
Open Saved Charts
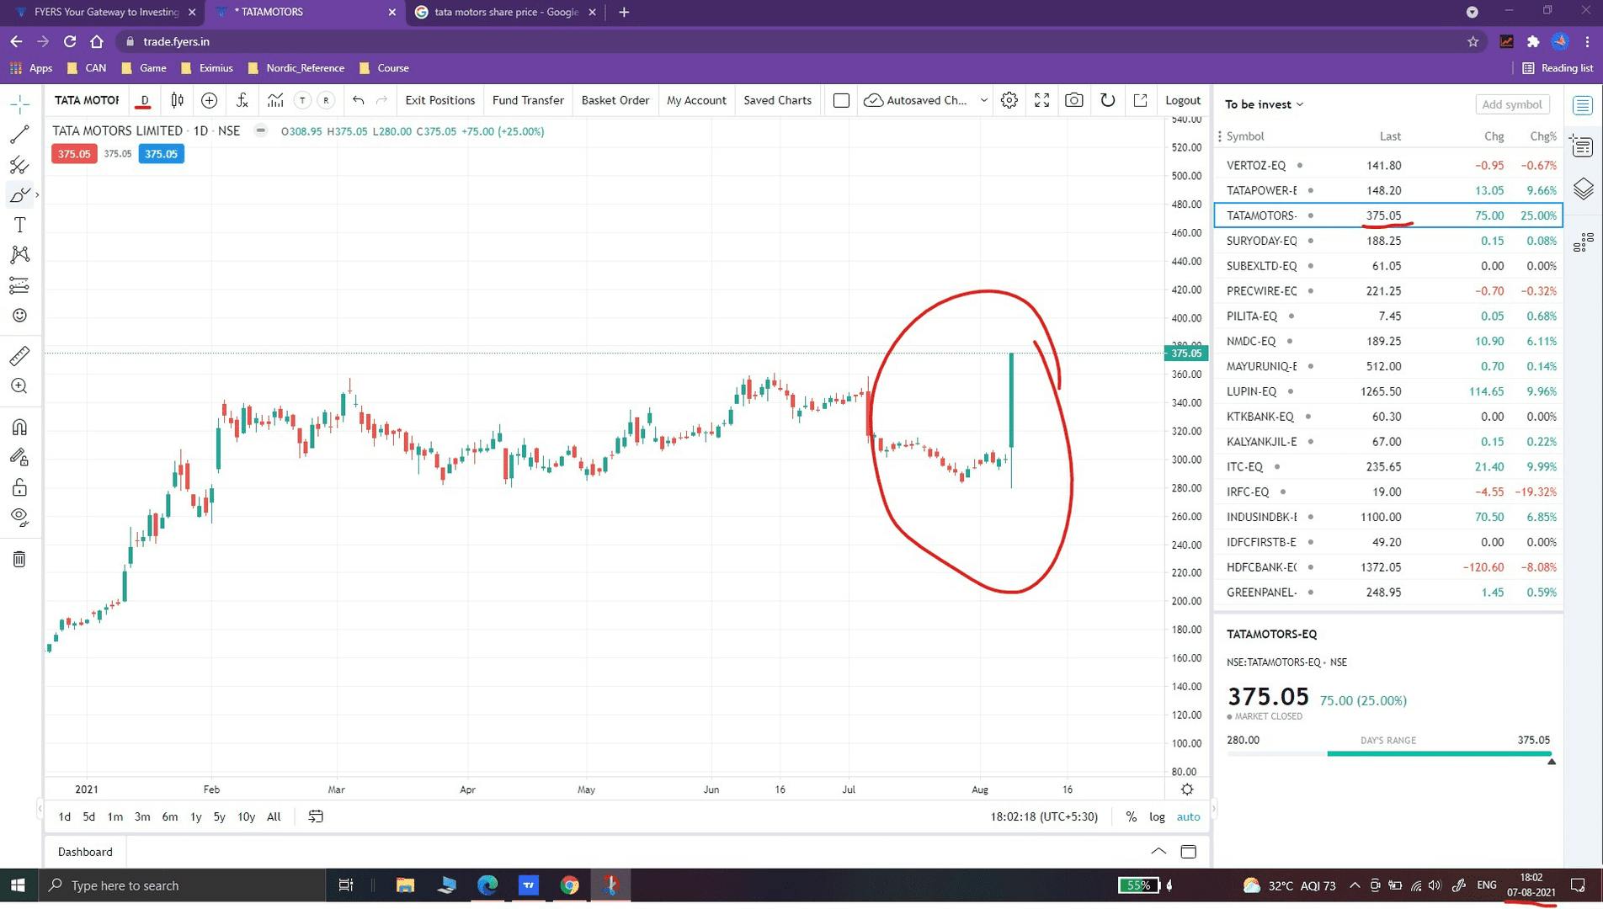click(x=777, y=100)
